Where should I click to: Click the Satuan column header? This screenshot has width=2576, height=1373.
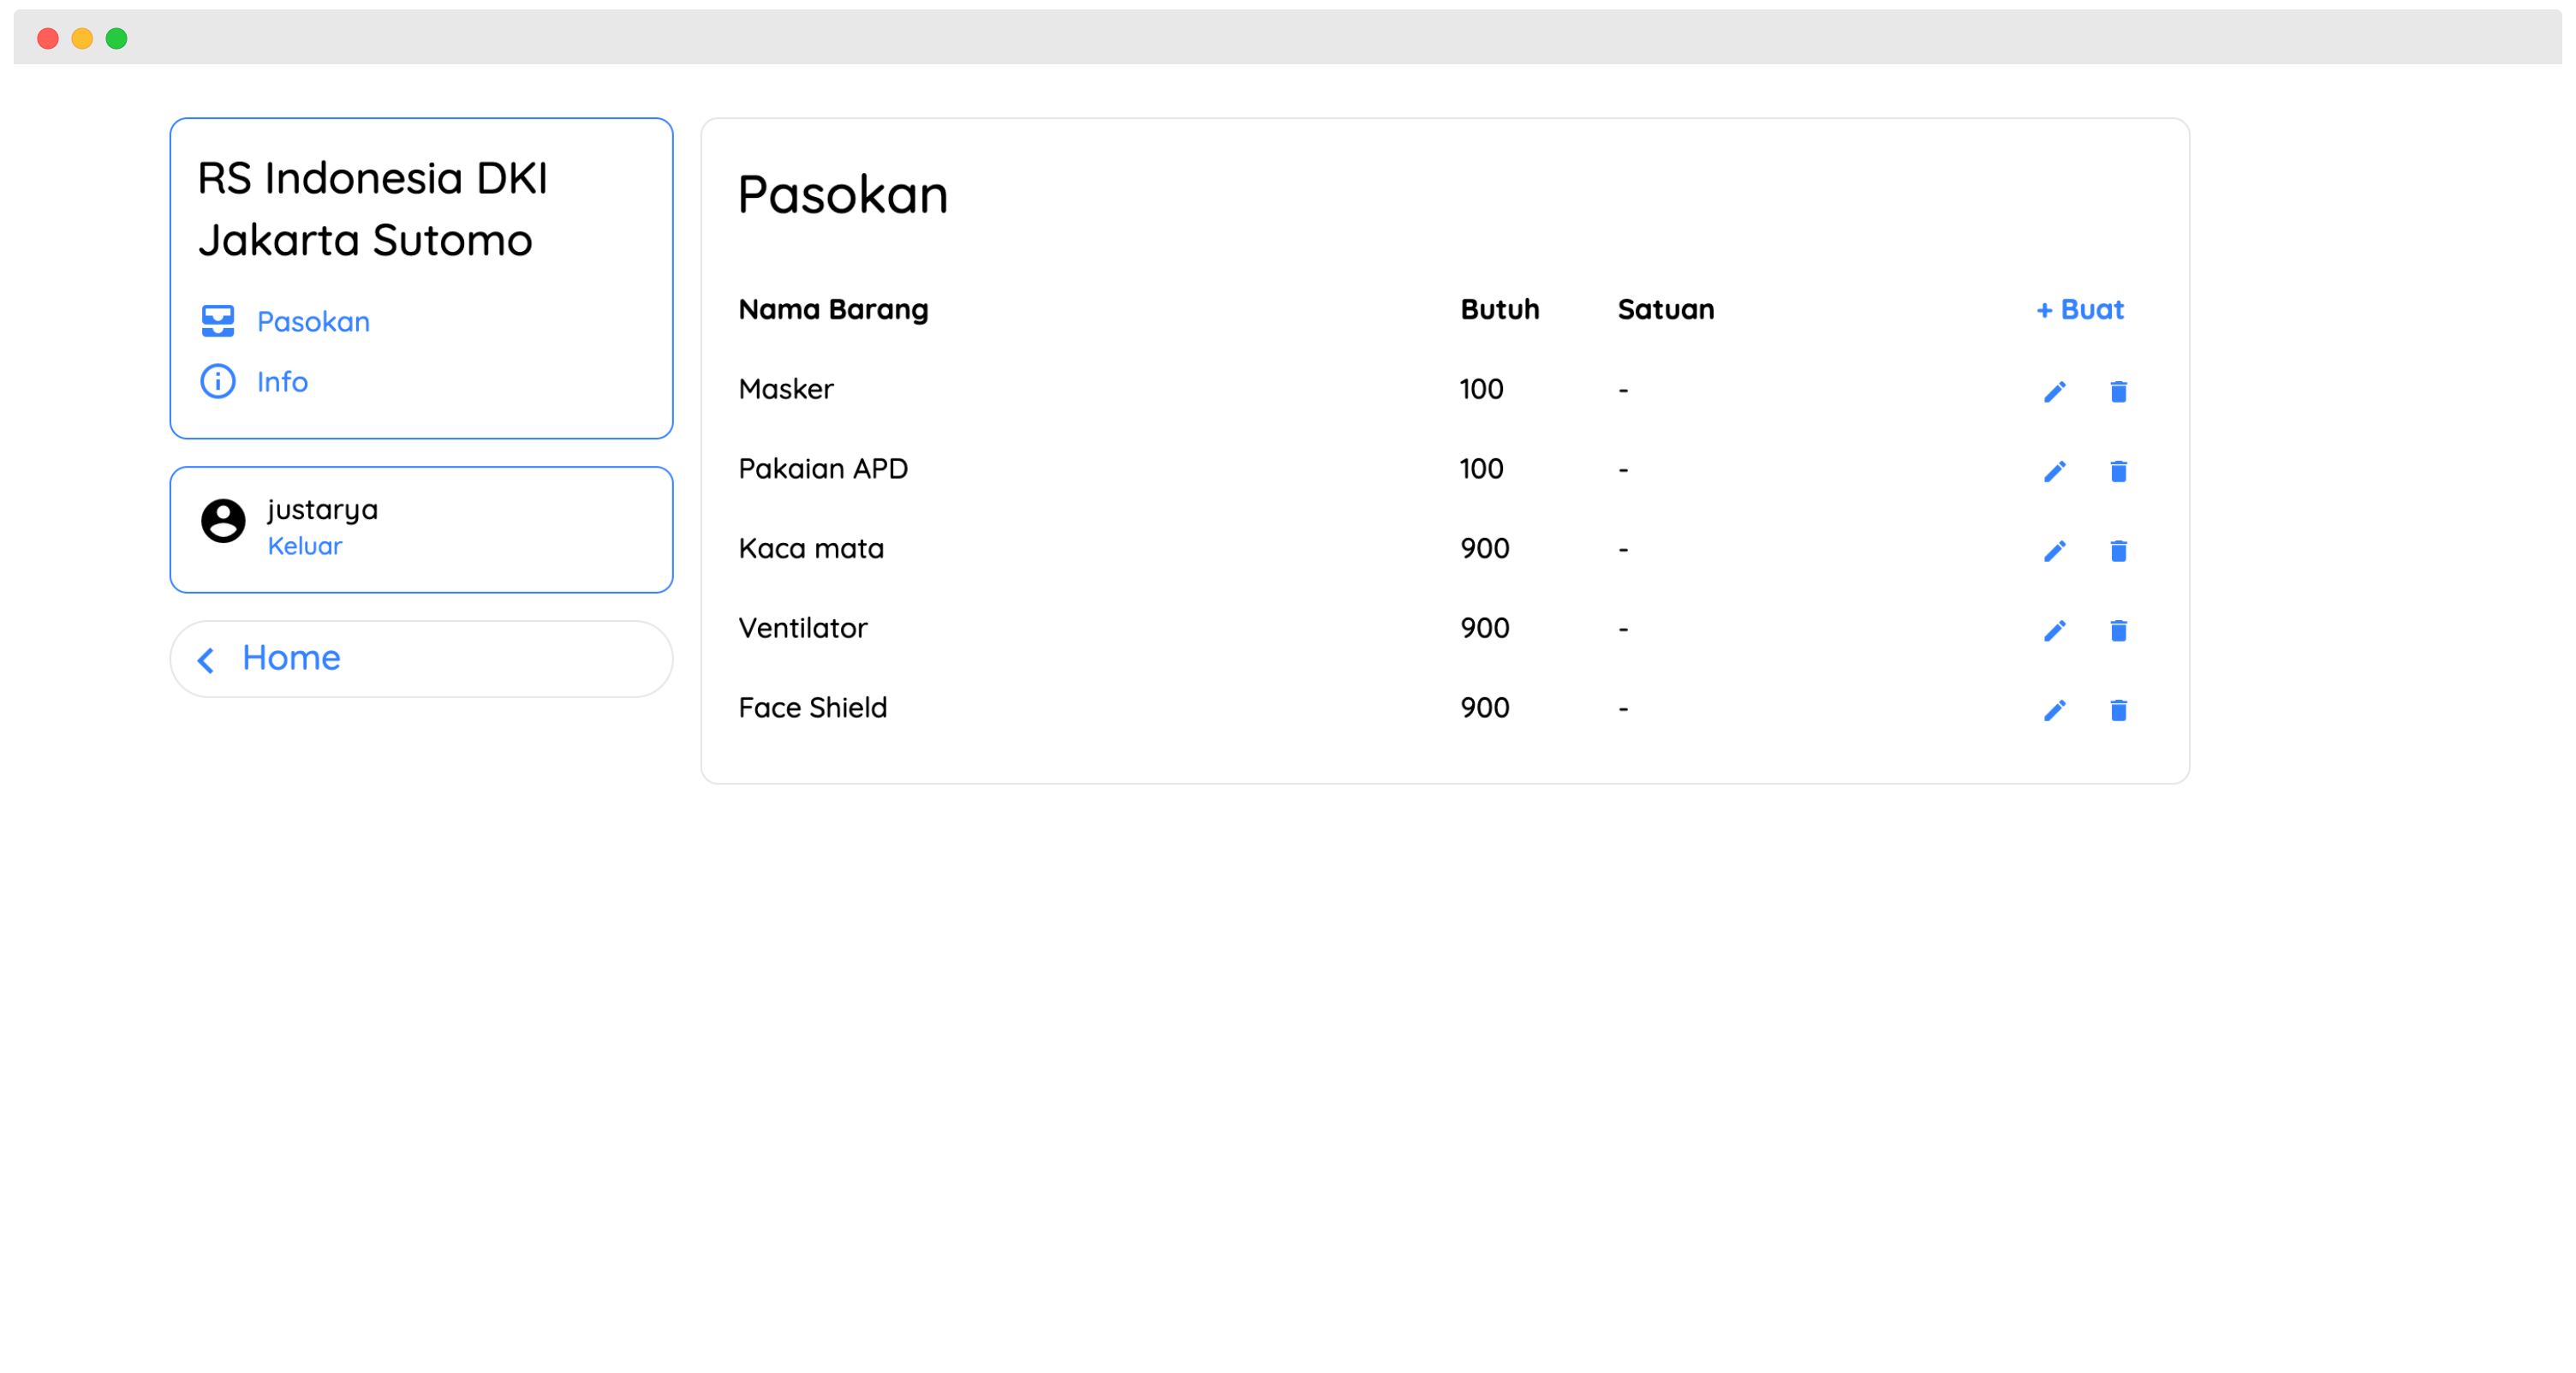1666,310
